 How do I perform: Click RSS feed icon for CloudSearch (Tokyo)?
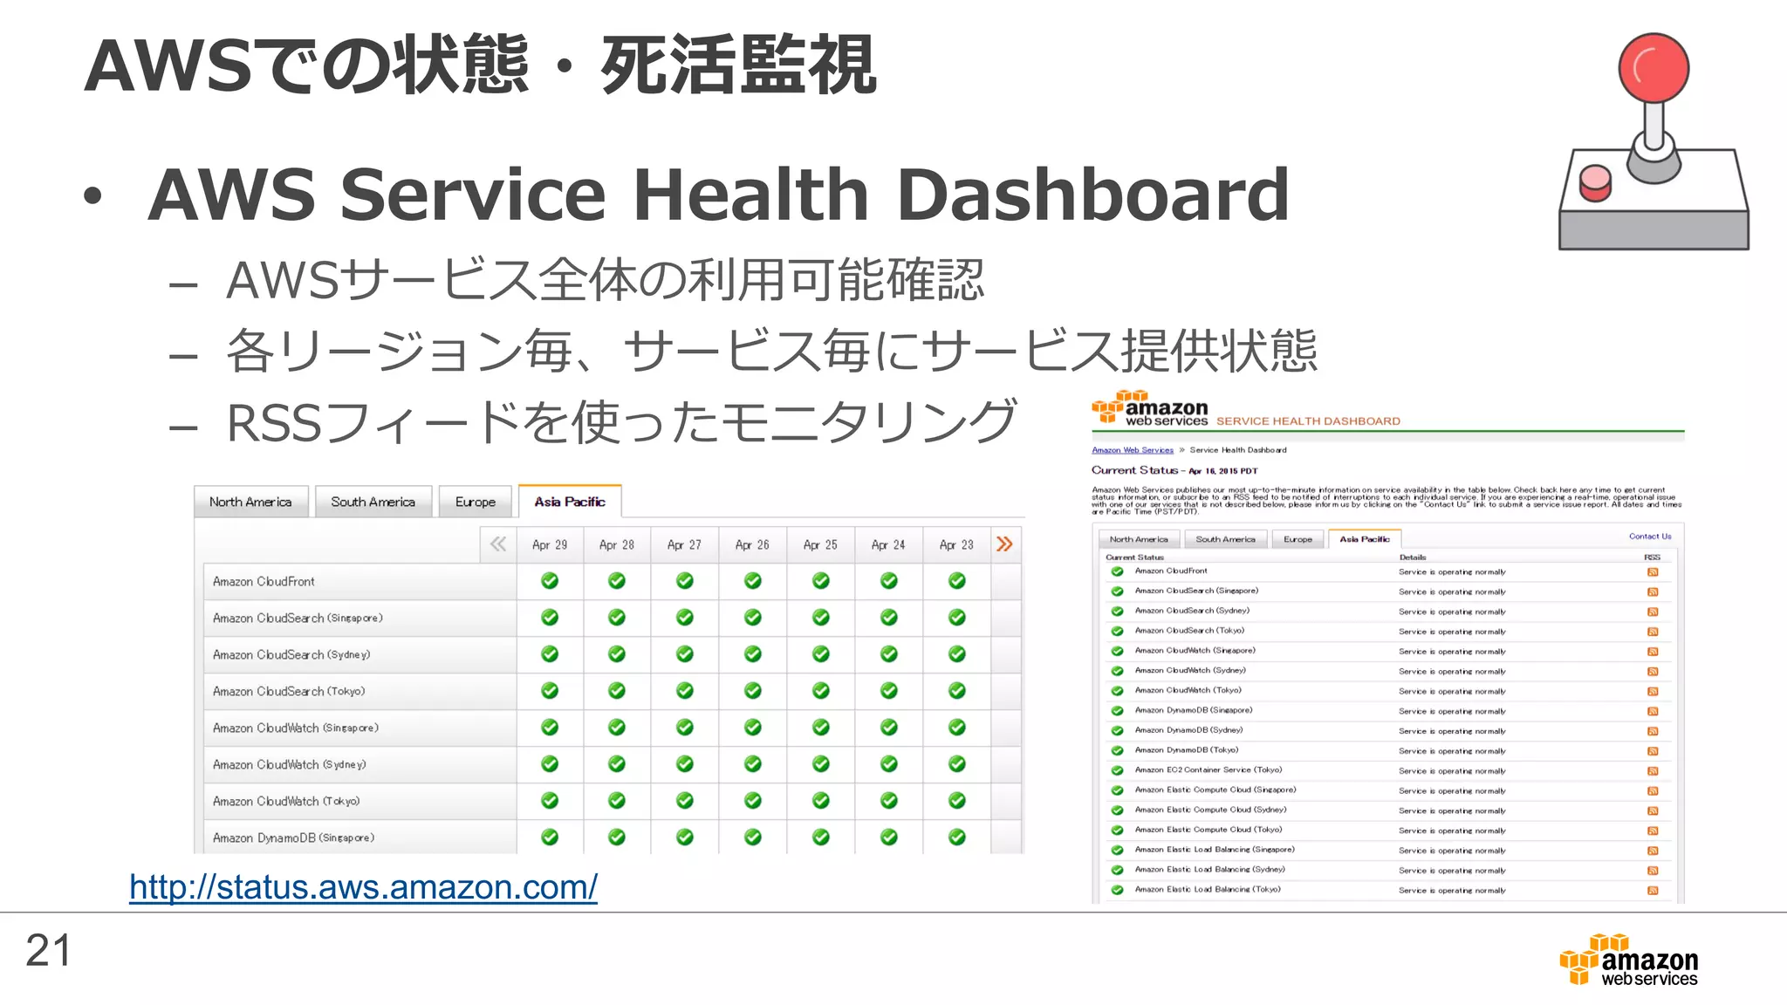(1653, 632)
